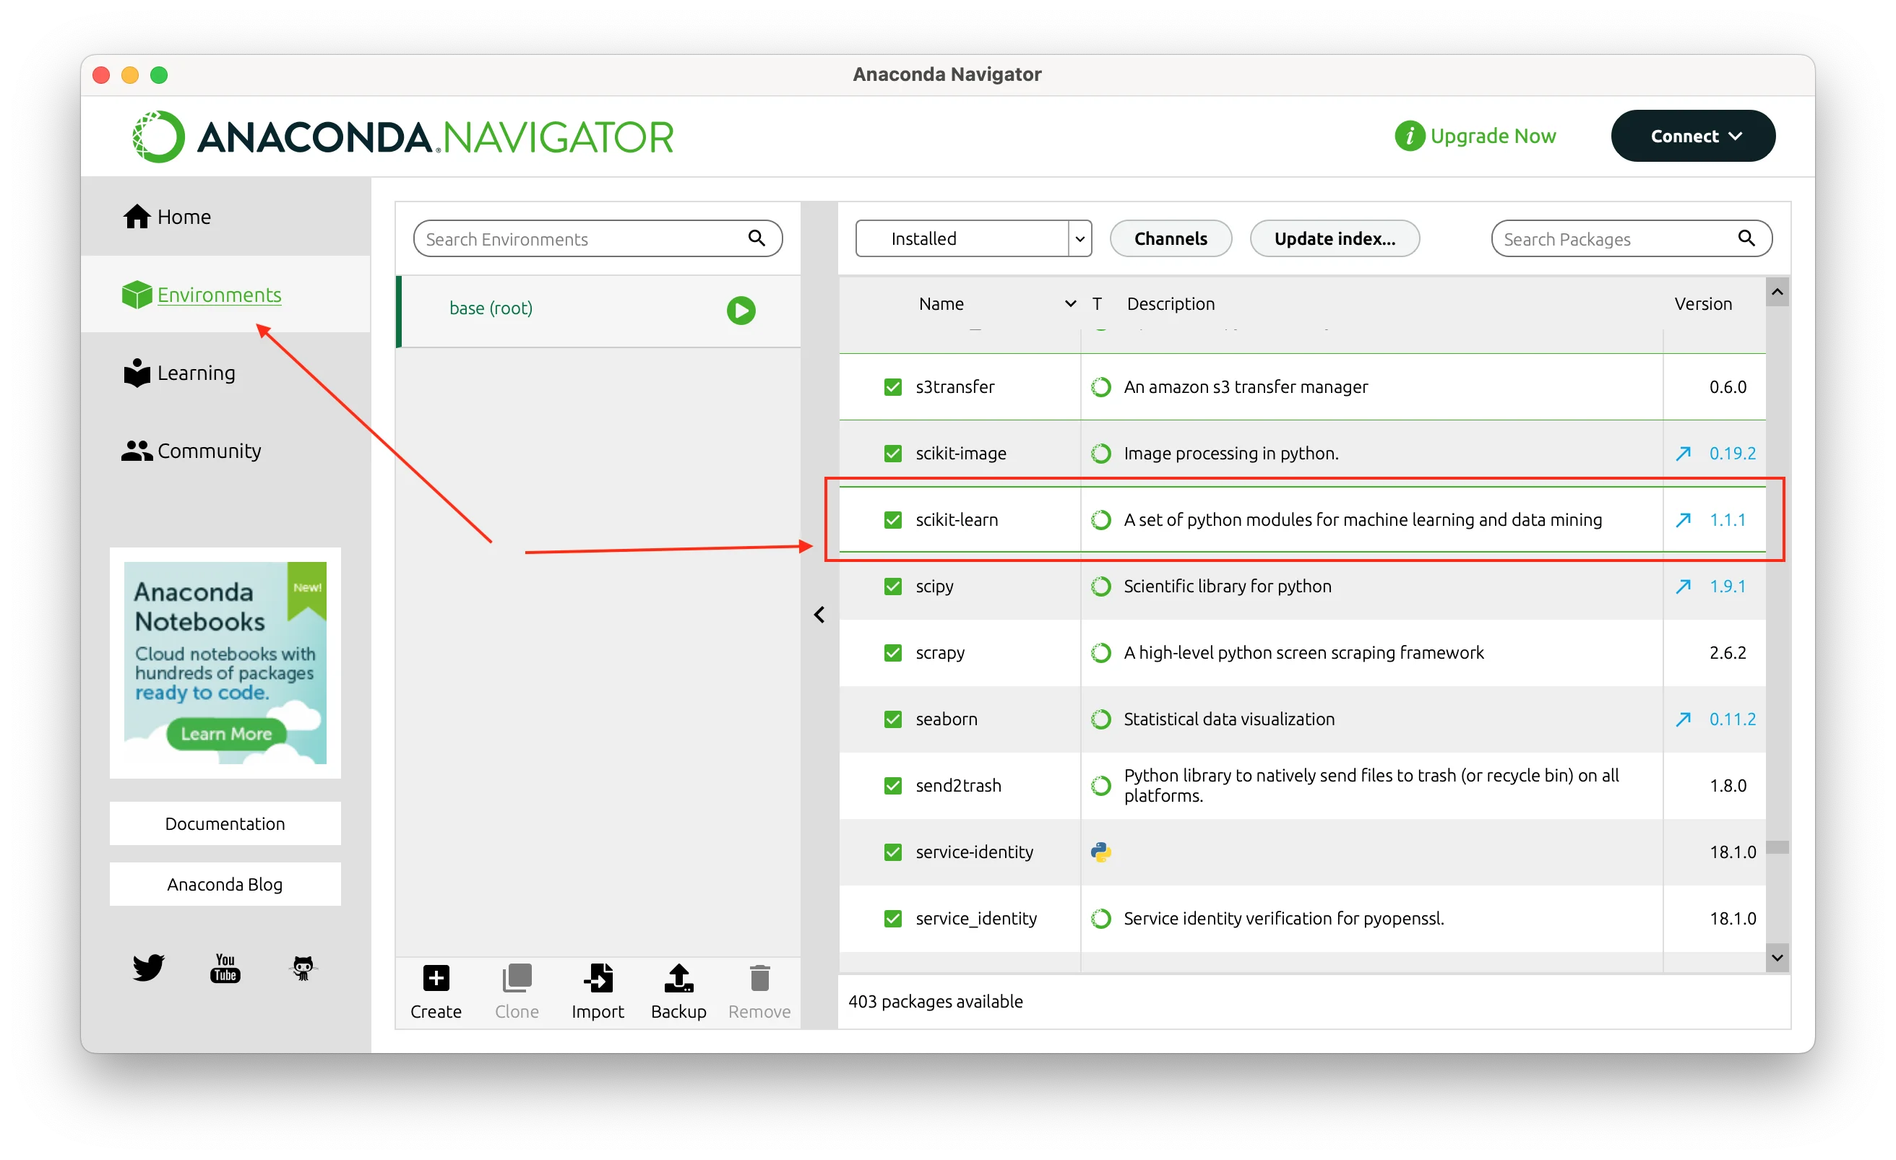The width and height of the screenshot is (1896, 1160).
Task: Click the upgrade arrow beside seaborn 0.11.2
Action: 1683,719
